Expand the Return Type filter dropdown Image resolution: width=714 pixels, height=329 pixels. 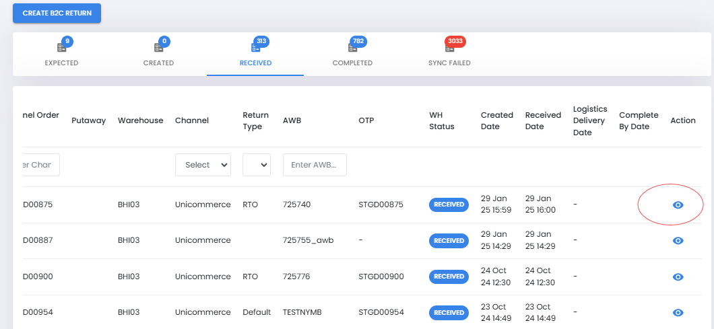tap(257, 165)
